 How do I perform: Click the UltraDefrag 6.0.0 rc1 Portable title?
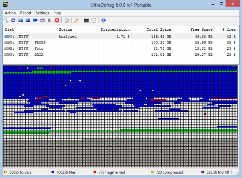point(121,5)
